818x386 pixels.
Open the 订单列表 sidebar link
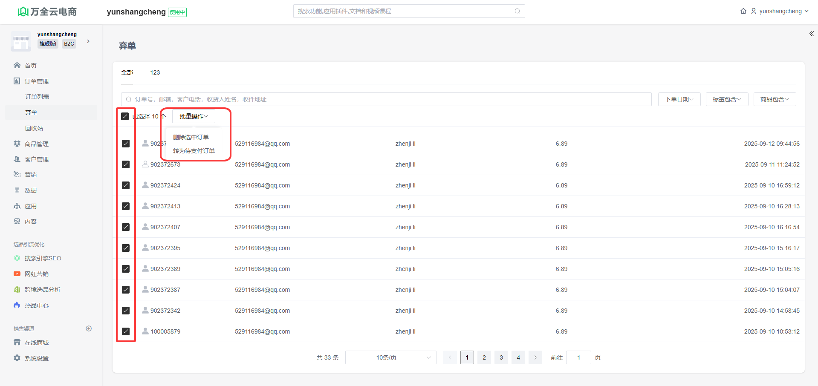point(37,97)
